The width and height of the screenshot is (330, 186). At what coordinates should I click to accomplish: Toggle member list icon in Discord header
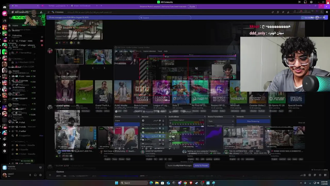coord(288,12)
